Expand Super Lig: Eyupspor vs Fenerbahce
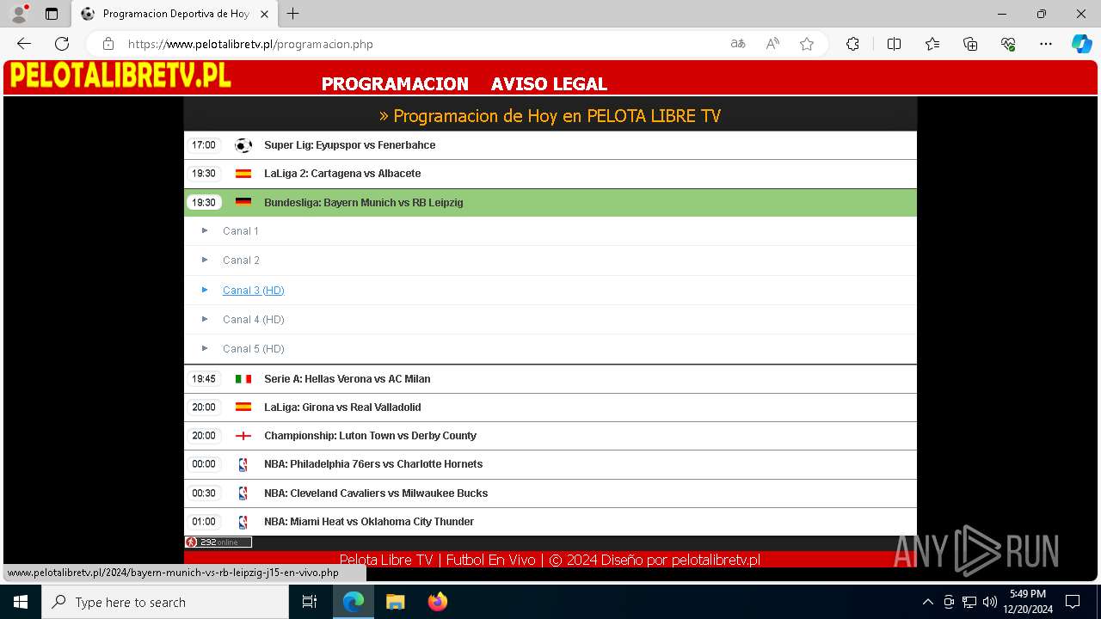This screenshot has height=619, width=1101. tap(550, 145)
